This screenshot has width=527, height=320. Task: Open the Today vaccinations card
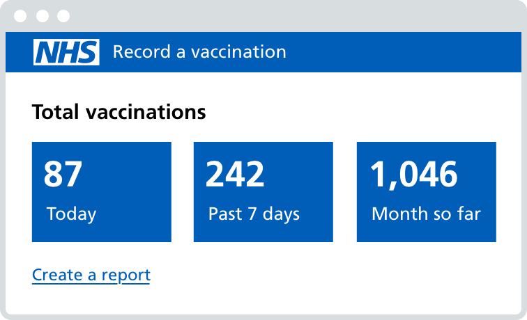click(102, 192)
